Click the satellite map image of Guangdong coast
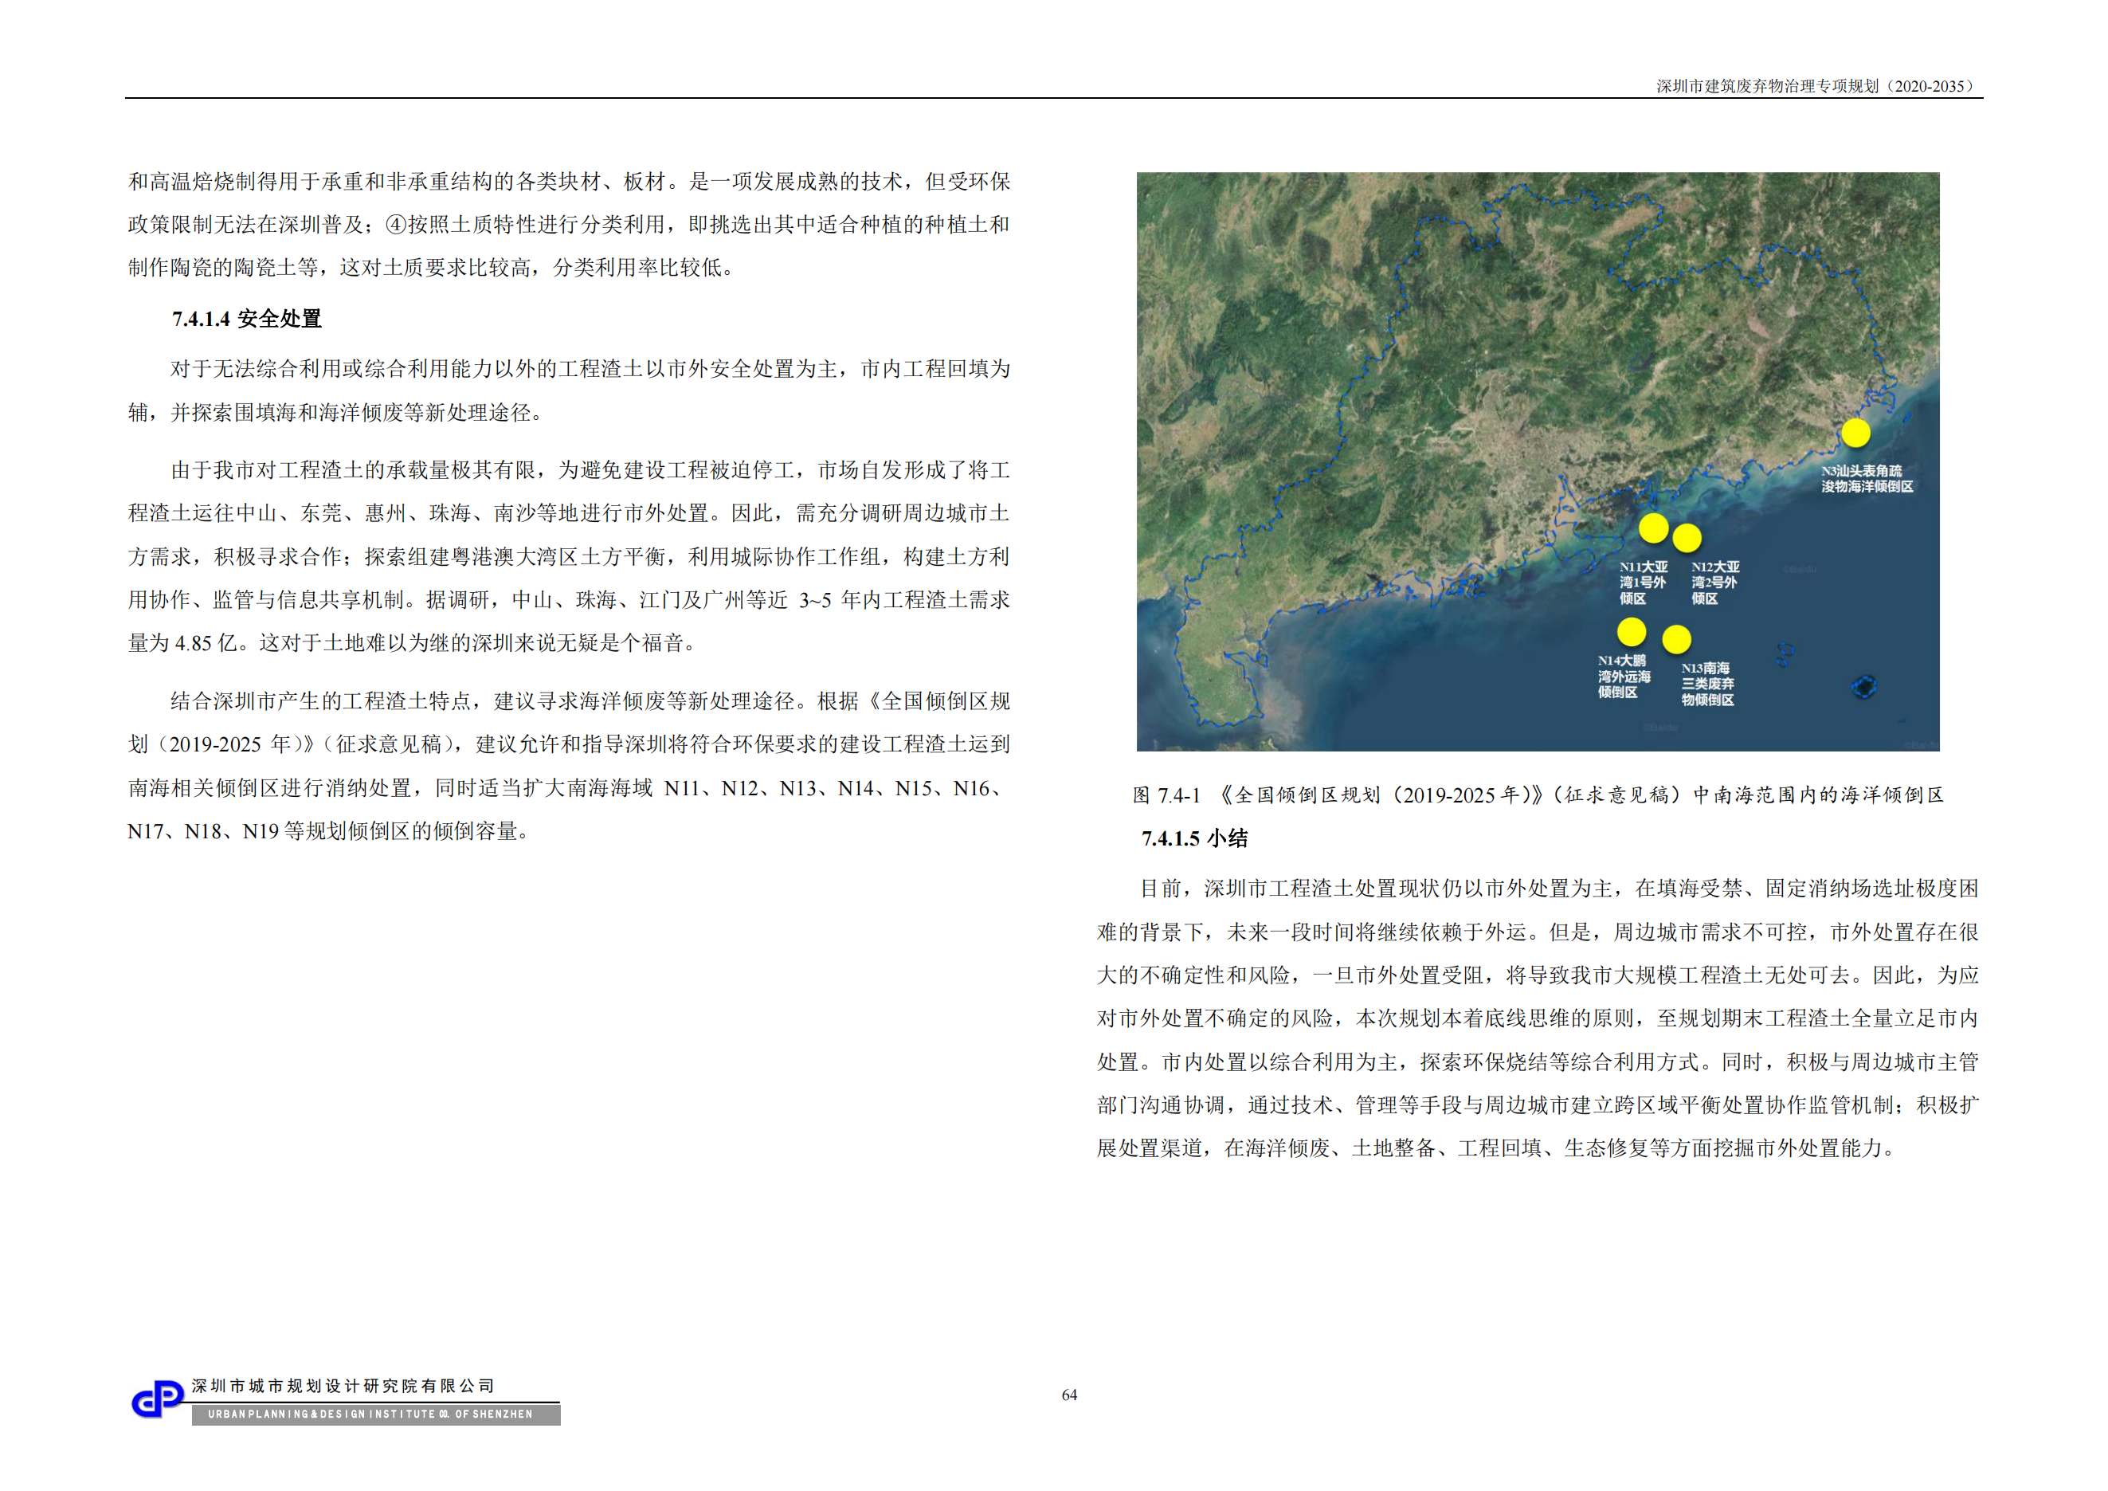 [1538, 462]
